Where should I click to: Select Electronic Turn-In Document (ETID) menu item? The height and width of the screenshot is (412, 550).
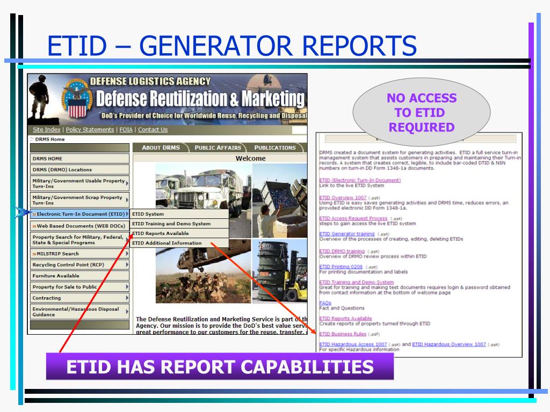[79, 214]
